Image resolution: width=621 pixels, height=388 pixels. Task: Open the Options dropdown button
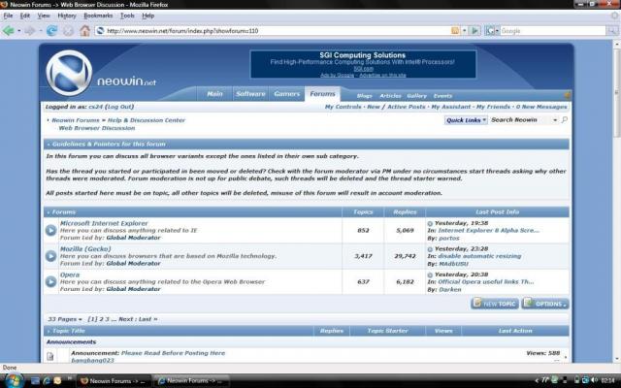545,304
